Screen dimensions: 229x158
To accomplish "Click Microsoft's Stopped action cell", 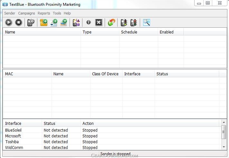I will pos(90,136).
